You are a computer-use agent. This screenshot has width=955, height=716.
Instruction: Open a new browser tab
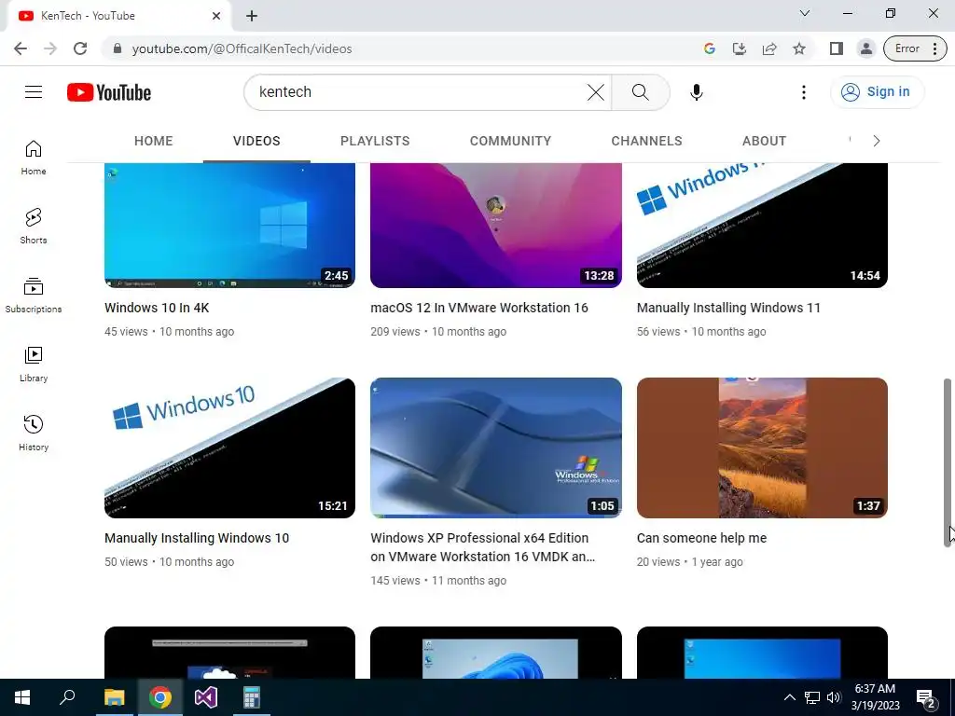[x=252, y=16]
